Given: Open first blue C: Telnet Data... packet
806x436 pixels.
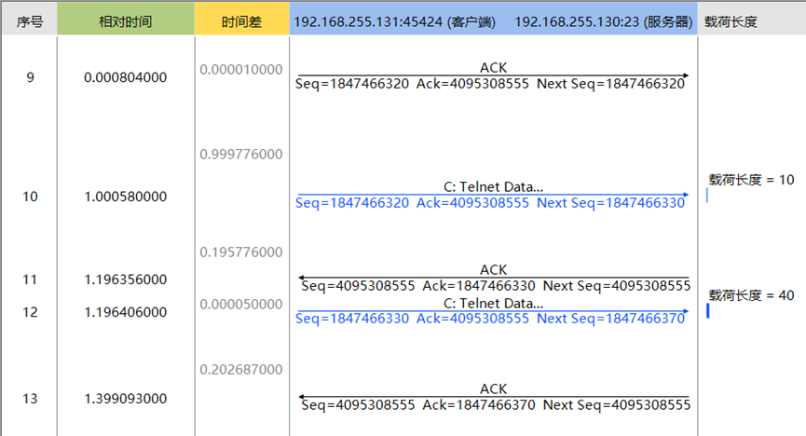Looking at the screenshot, I should [493, 187].
